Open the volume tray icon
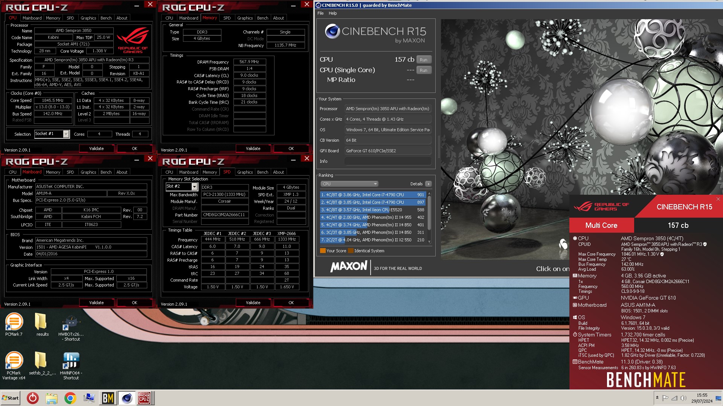Screen dimensions: 723x406 click(683, 398)
